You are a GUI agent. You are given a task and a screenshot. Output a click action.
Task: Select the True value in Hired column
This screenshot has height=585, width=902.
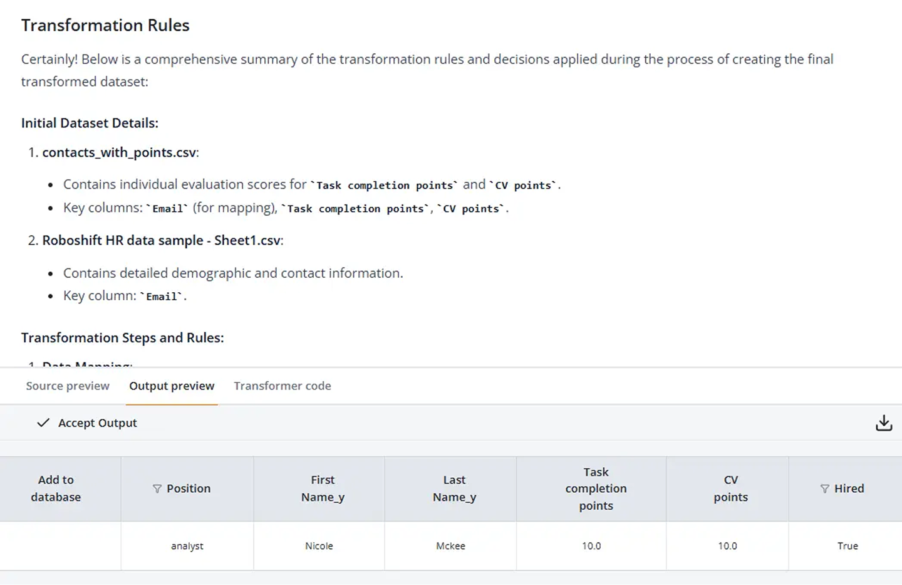[848, 546]
